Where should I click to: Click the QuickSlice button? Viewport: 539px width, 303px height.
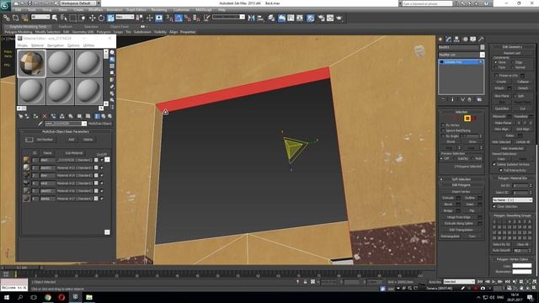point(502,109)
